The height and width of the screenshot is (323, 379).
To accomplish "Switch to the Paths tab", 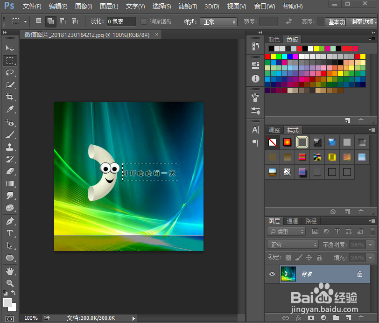I will 311,221.
